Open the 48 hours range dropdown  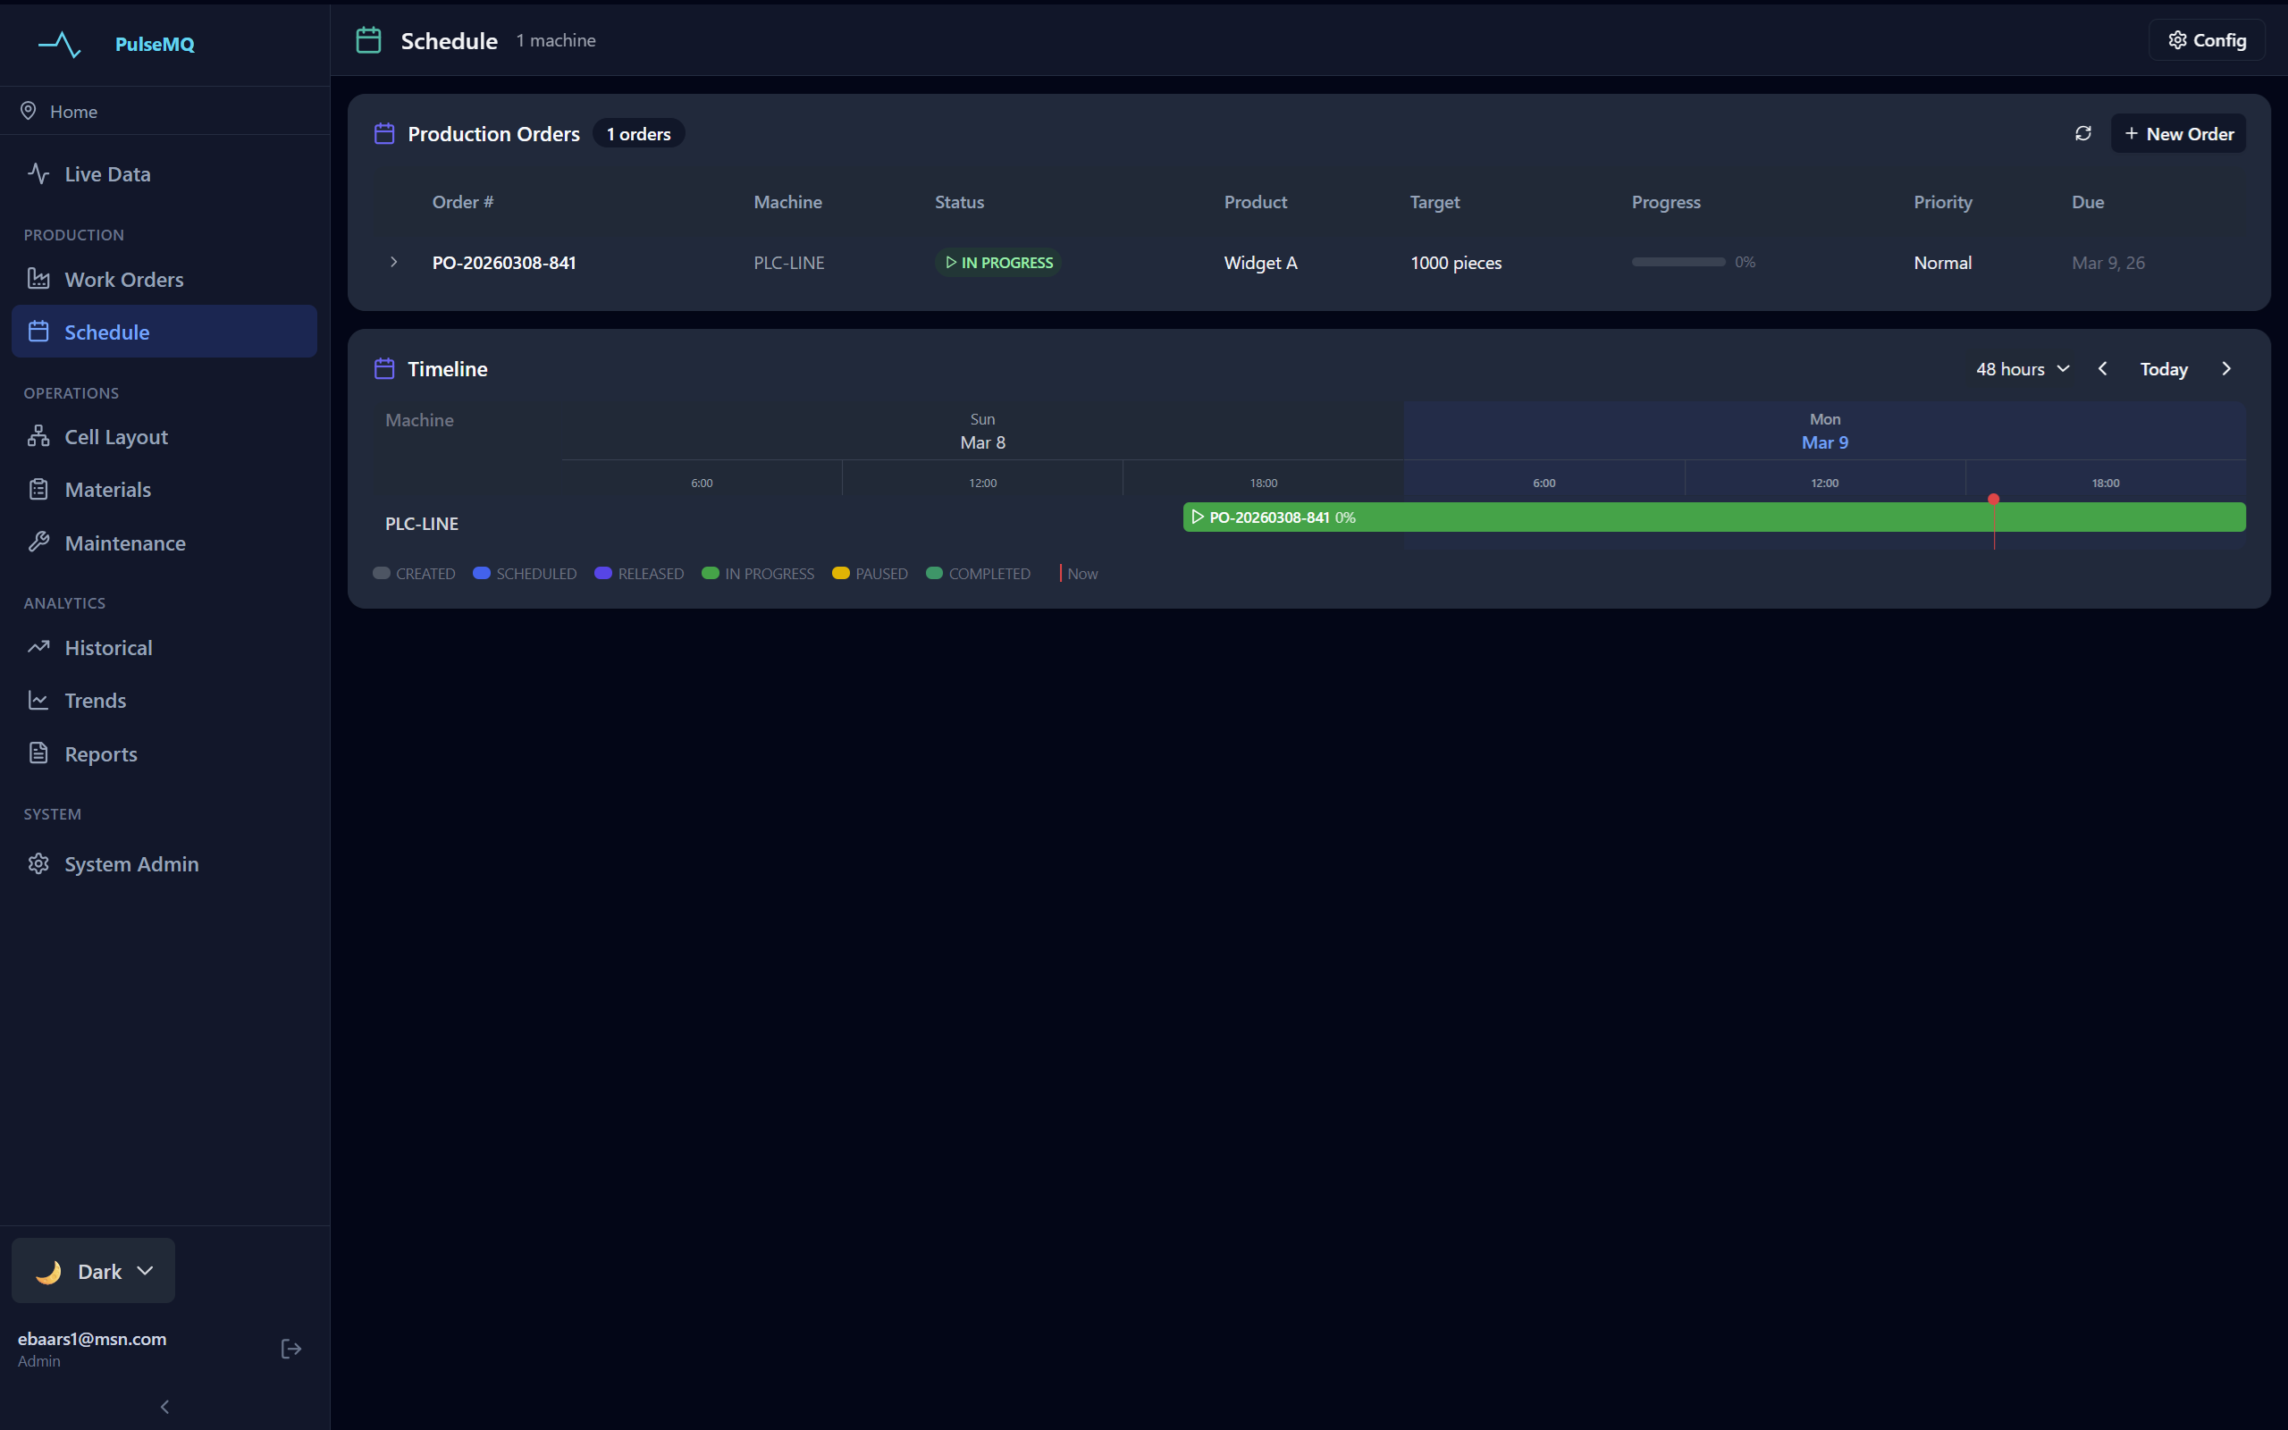pos(2023,369)
